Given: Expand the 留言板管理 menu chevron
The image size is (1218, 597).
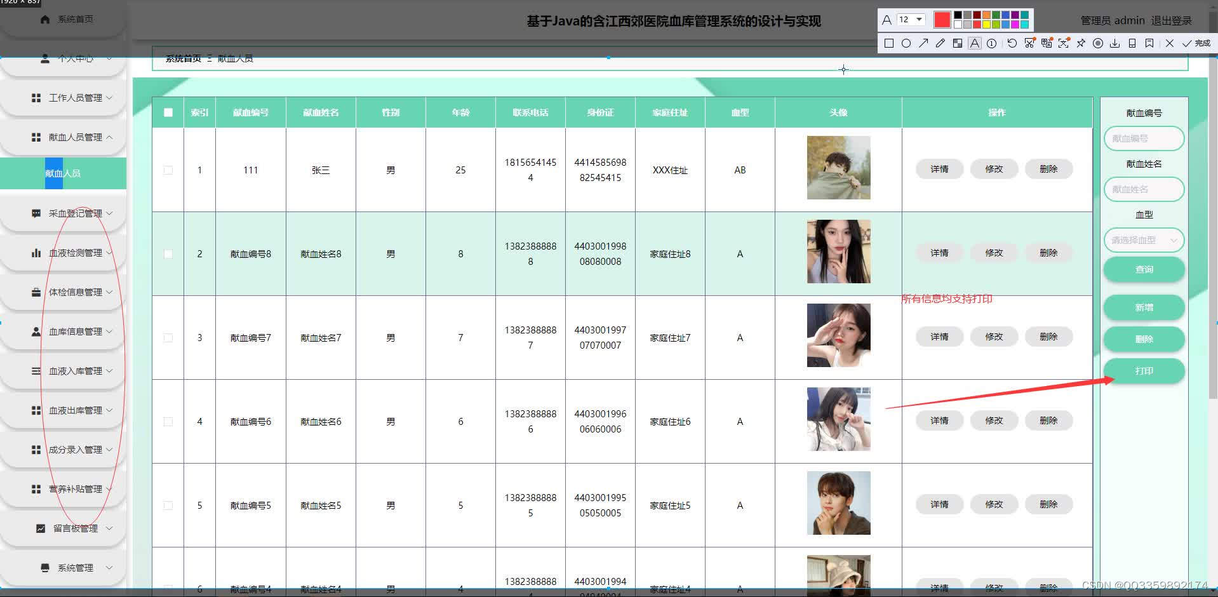Looking at the screenshot, I should 109,528.
